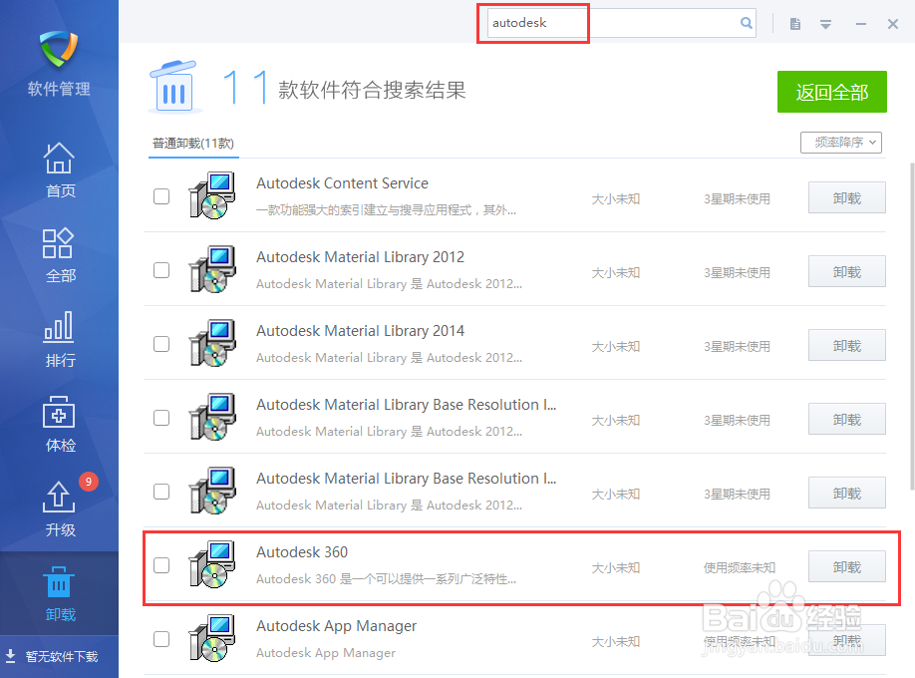
Task: Open the 体检 checkup section
Action: coord(60,424)
